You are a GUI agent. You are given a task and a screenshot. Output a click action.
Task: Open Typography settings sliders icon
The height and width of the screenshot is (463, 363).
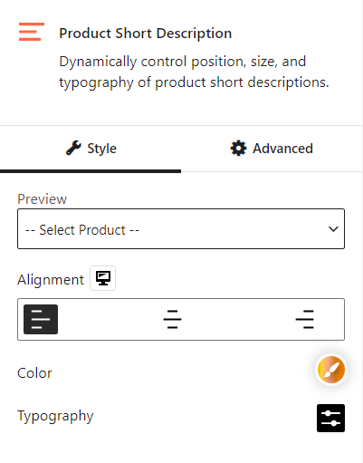click(330, 418)
